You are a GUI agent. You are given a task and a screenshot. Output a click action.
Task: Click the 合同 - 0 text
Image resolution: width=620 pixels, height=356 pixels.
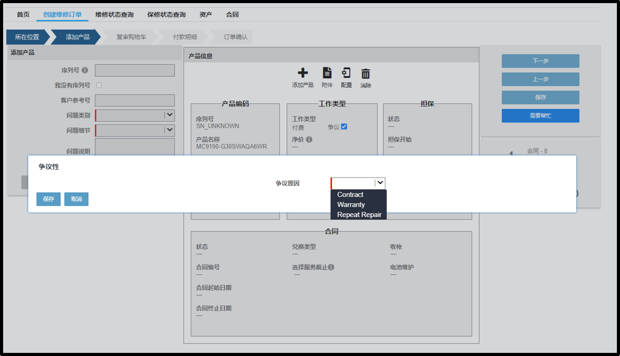[537, 151]
